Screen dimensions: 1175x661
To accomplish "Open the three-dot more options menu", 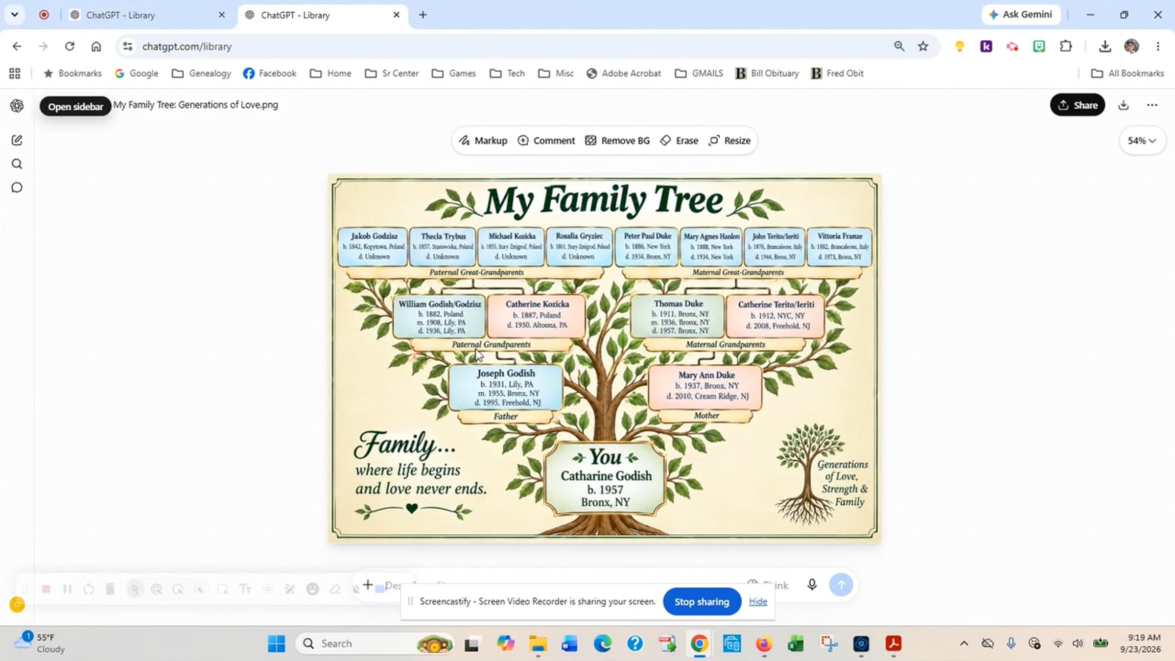I will click(x=1152, y=105).
